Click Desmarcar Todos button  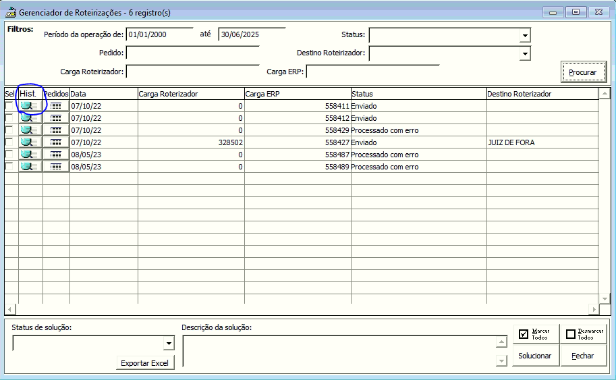point(584,334)
